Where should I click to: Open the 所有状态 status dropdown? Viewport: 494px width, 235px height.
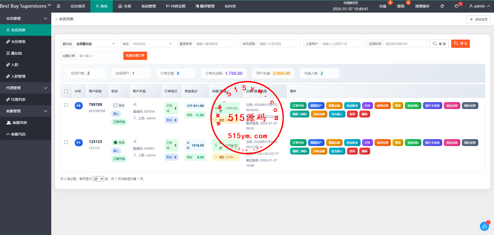(152, 44)
